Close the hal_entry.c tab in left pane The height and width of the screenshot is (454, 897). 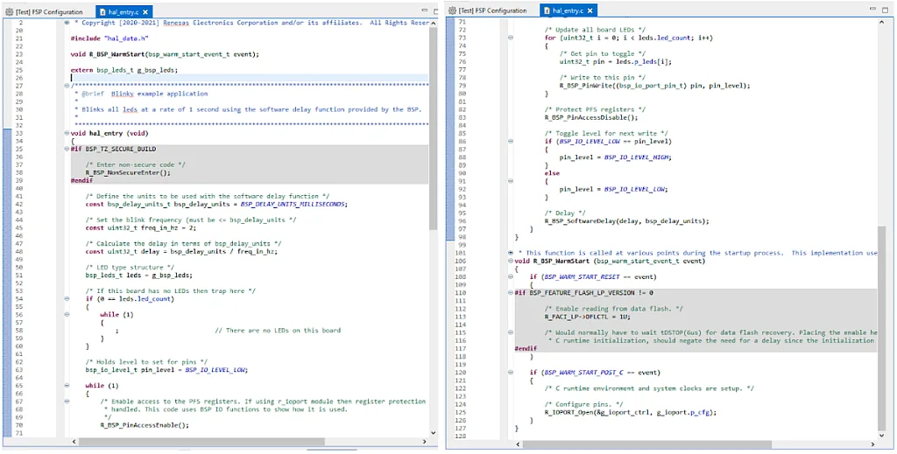tap(145, 11)
